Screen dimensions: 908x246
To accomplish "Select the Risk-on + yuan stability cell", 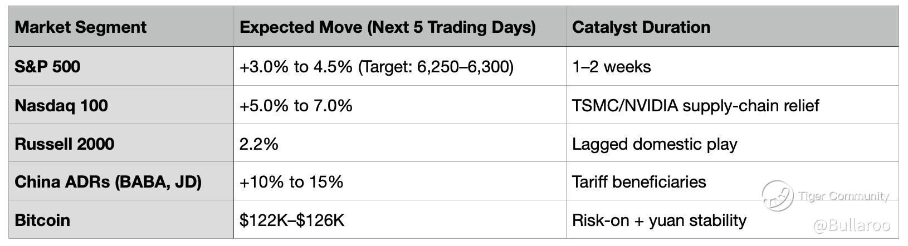I will pos(659,220).
